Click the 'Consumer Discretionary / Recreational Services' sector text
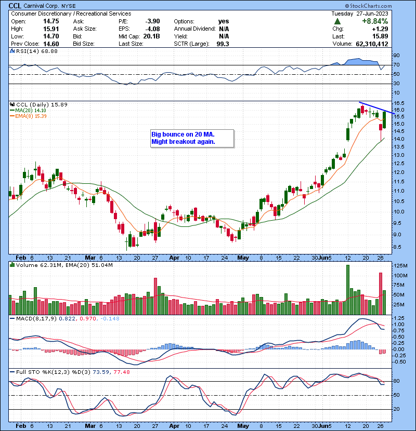This screenshot has width=416, height=431. click(71, 14)
